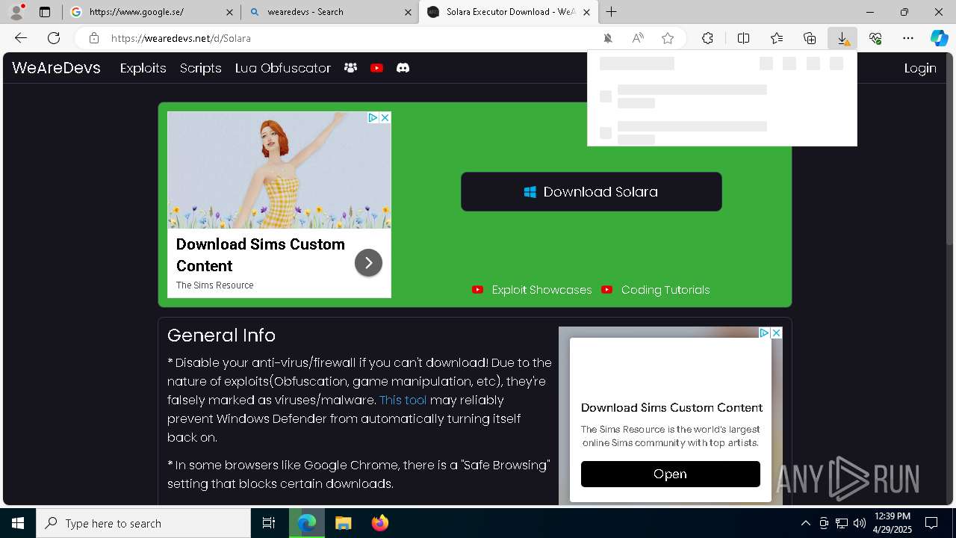Open the Exploits menu item
956x538 pixels.
tap(143, 68)
